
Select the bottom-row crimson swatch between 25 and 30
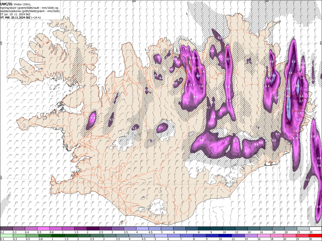pos(302,236)
